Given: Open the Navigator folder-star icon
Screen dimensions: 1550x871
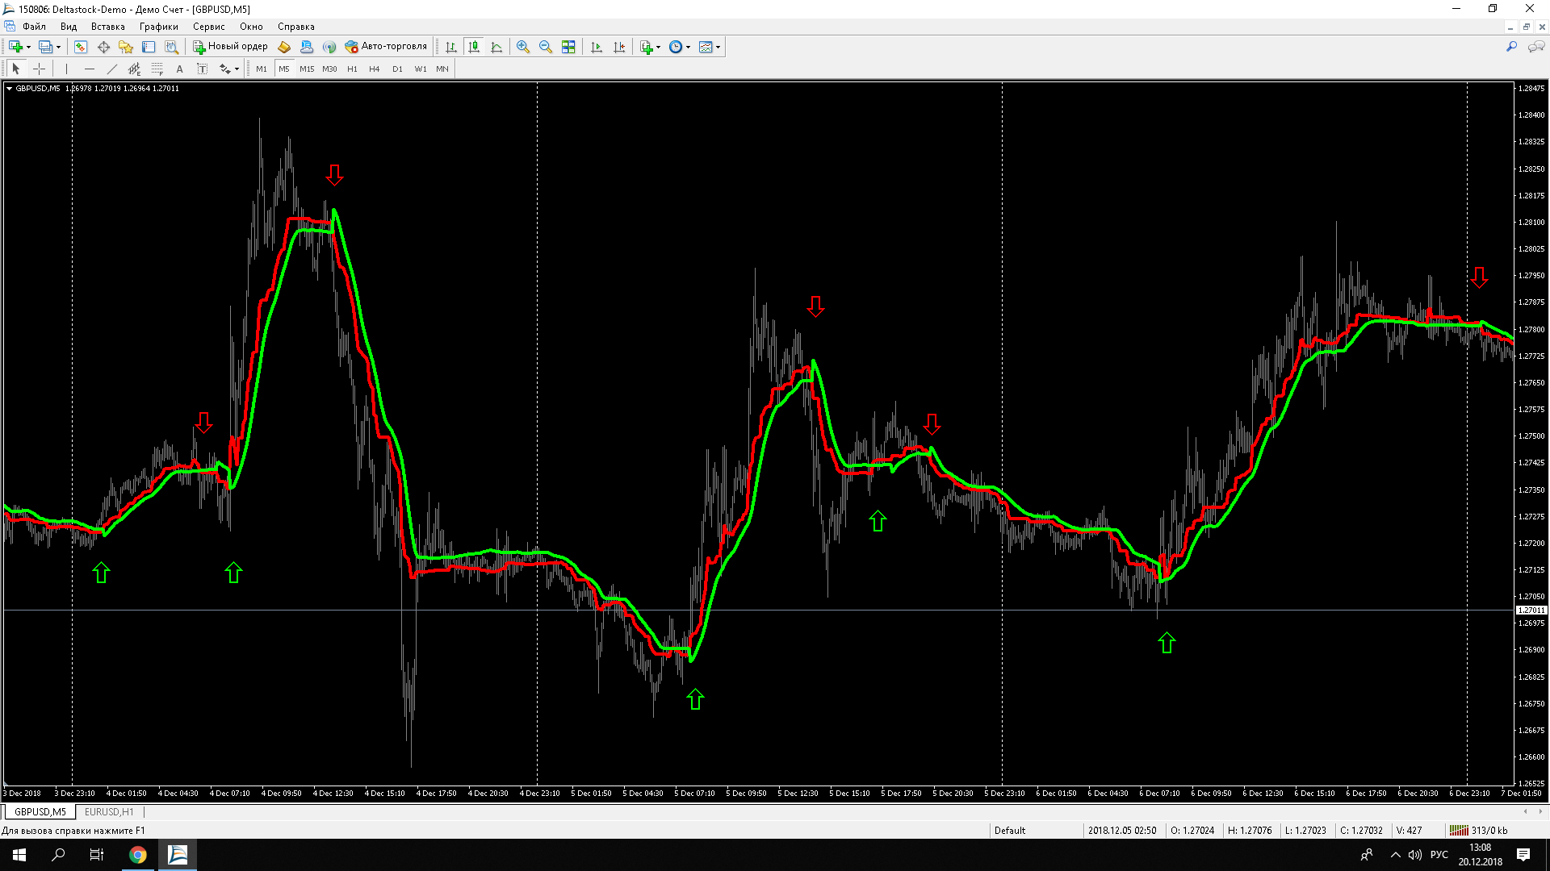Looking at the screenshot, I should tap(126, 47).
